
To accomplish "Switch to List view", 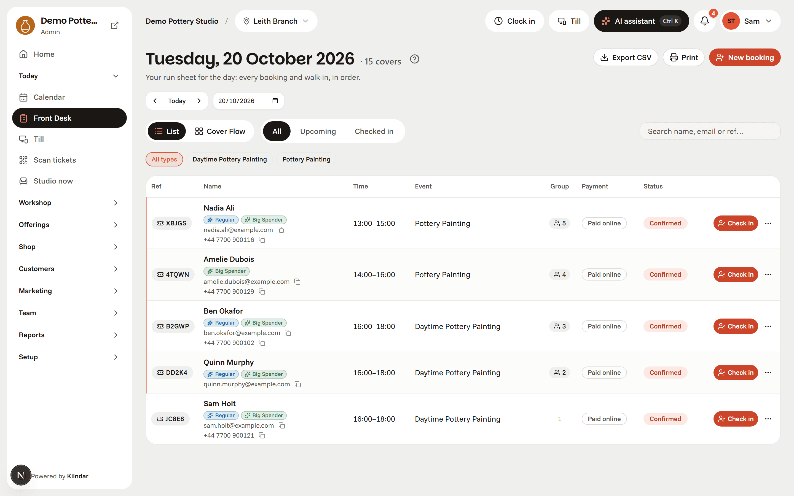I will tap(167, 131).
